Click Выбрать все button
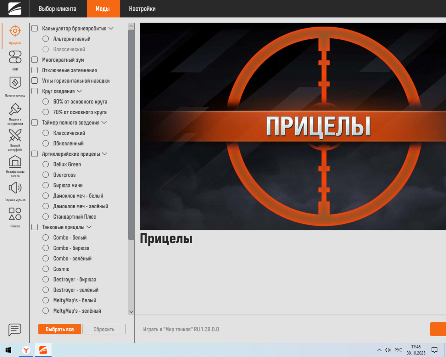Viewport: 446px width, 357px height. [59, 329]
